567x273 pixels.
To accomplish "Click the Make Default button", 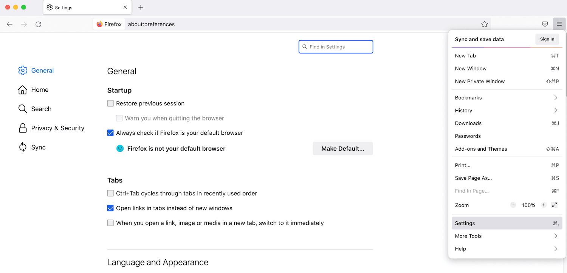I will 342,148.
